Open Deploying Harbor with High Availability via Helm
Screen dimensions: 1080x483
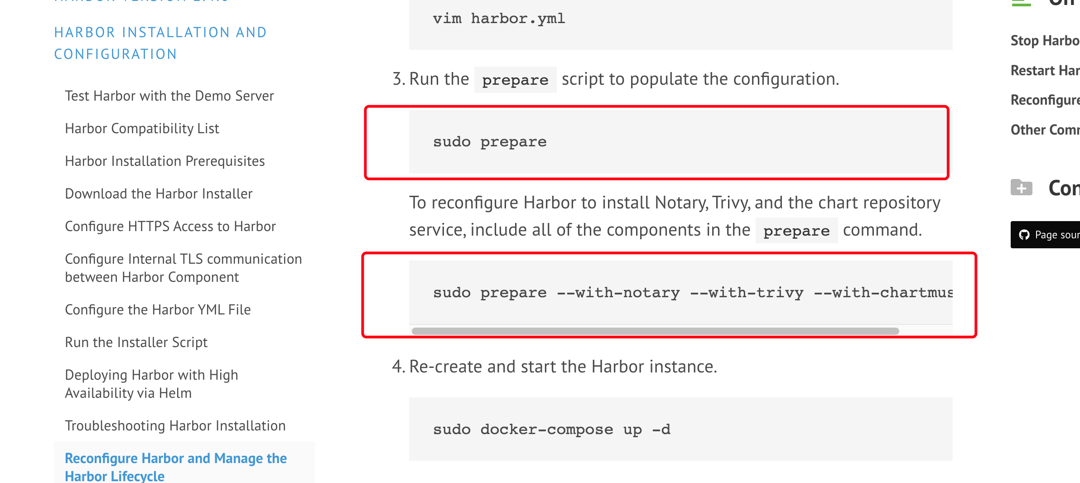(x=151, y=384)
